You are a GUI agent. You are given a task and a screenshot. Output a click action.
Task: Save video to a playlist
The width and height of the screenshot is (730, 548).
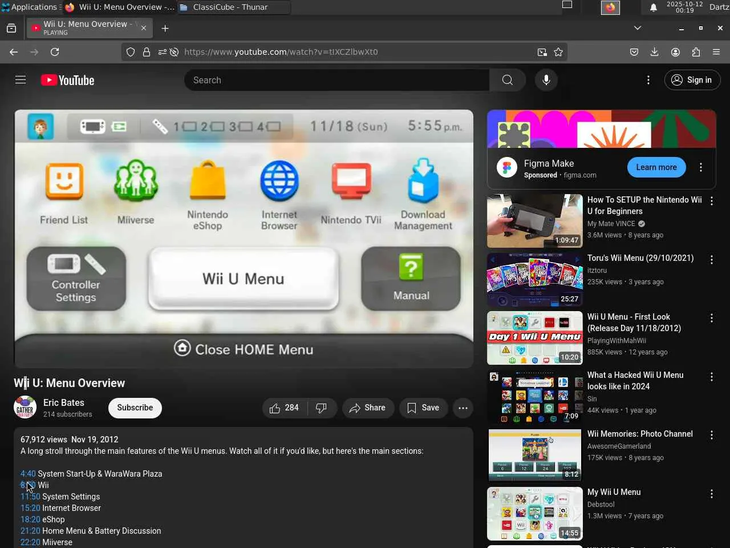(x=423, y=408)
